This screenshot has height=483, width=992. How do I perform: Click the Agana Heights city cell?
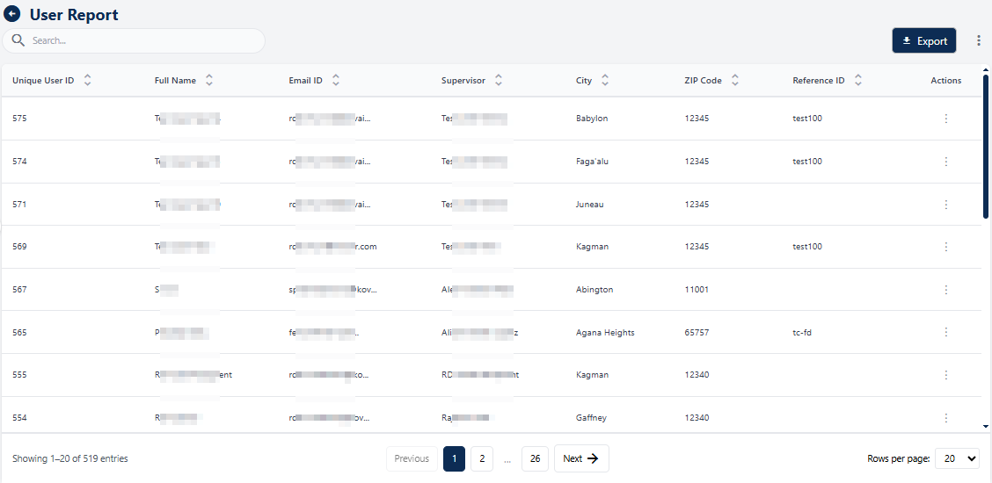pyautogui.click(x=605, y=332)
